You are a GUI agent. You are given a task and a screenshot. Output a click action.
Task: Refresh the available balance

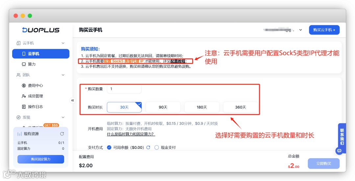pyautogui.click(x=148, y=147)
